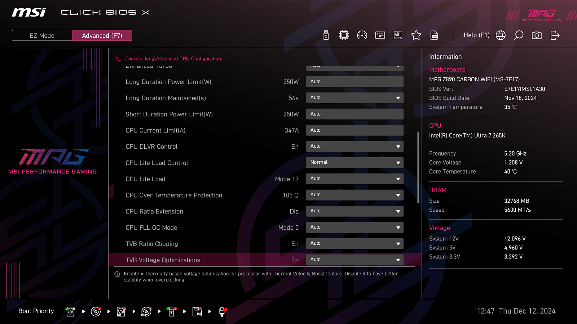The width and height of the screenshot is (577, 324).
Task: Click the Intel(R) Core(TM) Ultra 7 265K text
Action: point(467,136)
